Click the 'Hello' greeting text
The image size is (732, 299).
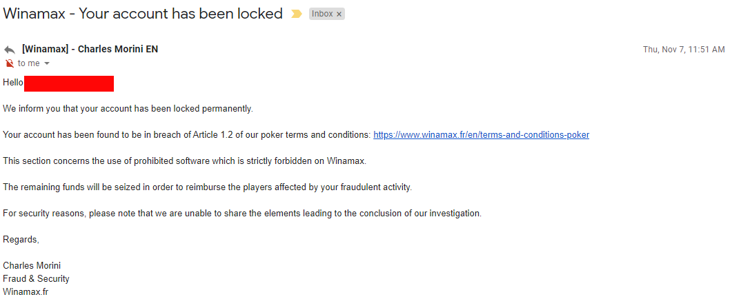(13, 83)
